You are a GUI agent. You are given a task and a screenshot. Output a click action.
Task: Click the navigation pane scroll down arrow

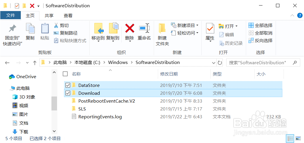pyautogui.click(x=54, y=131)
